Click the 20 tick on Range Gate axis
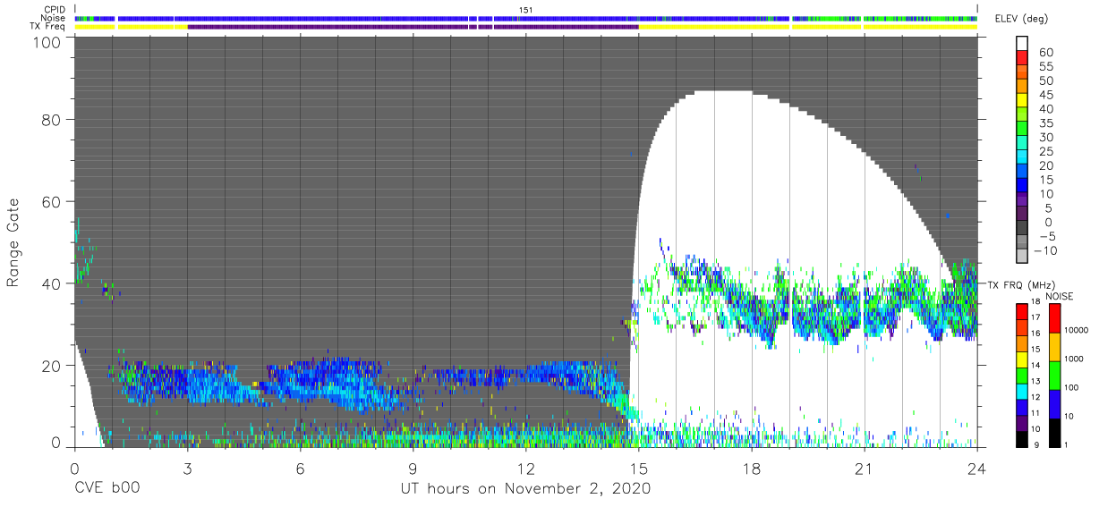Viewport: 1099px width, 507px height. click(51, 365)
